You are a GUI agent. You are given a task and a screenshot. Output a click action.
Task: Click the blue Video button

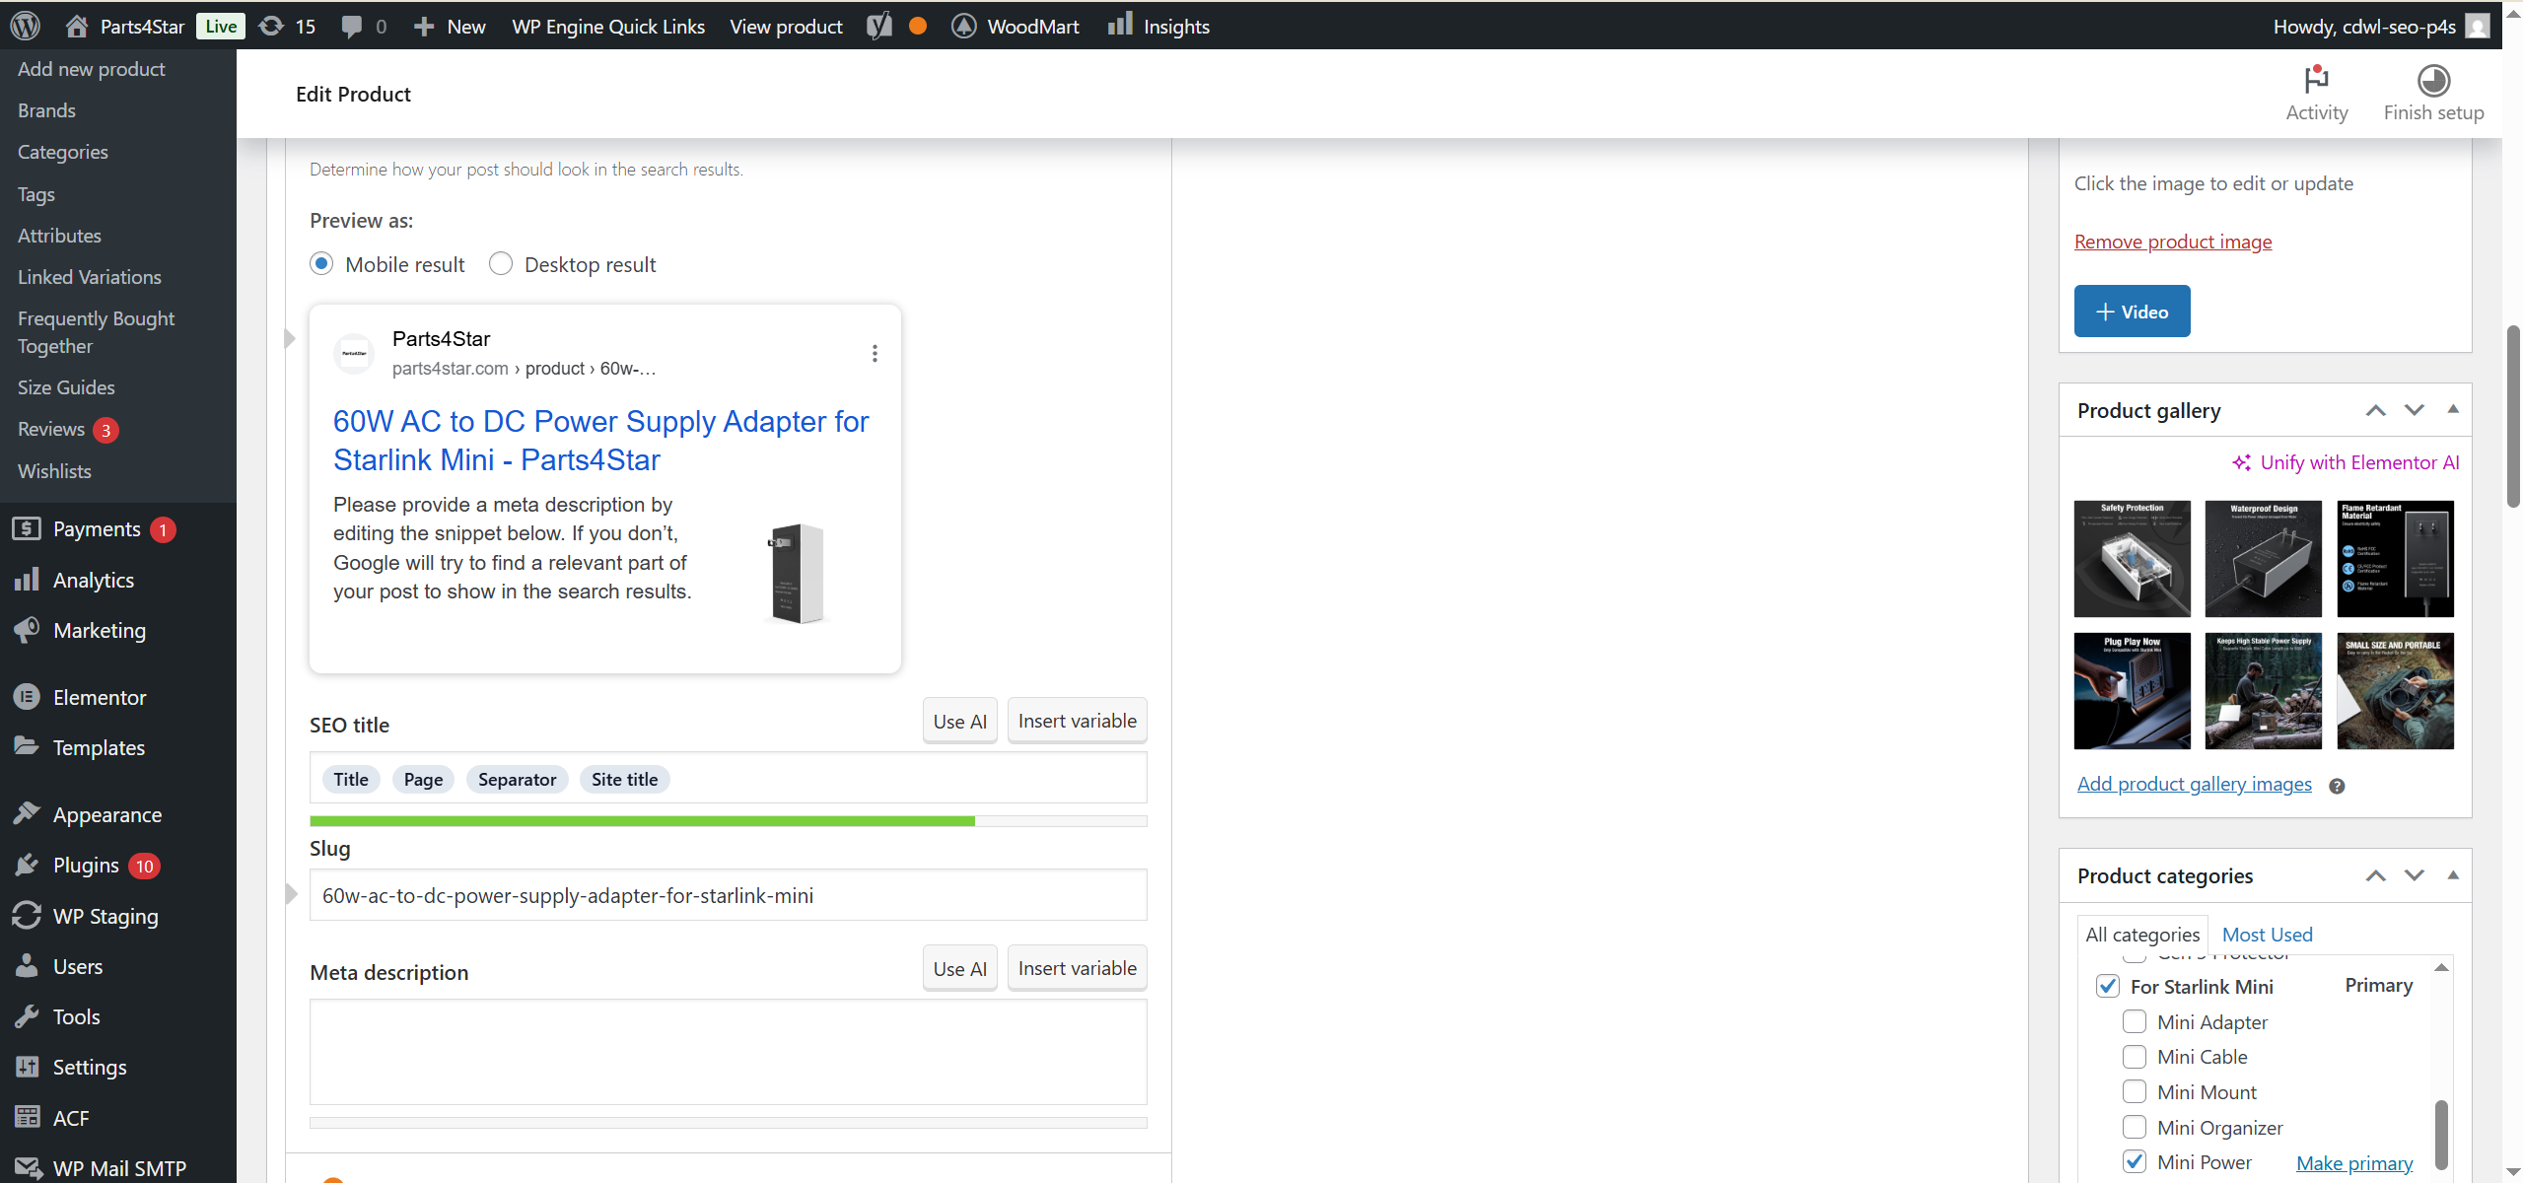(x=2131, y=312)
